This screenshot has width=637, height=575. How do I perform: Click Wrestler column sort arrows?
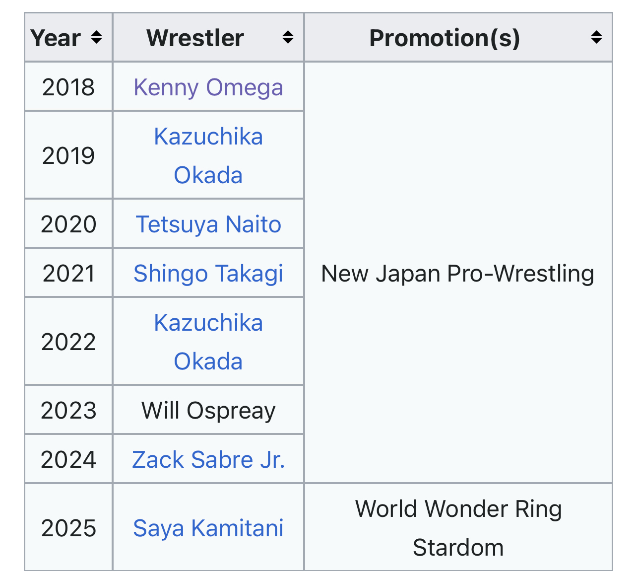(x=288, y=37)
